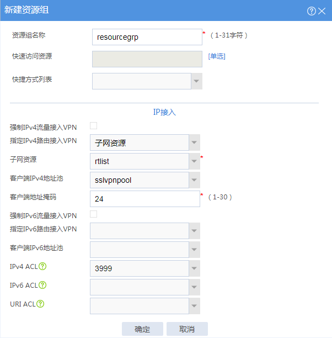Expand the URI ACL dropdown arrow
This screenshot has height=338, width=332.
(x=194, y=306)
